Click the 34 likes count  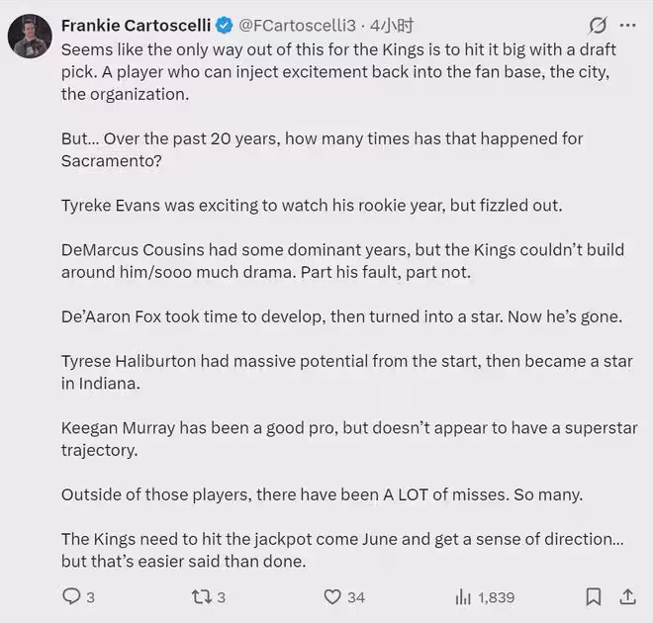click(356, 597)
